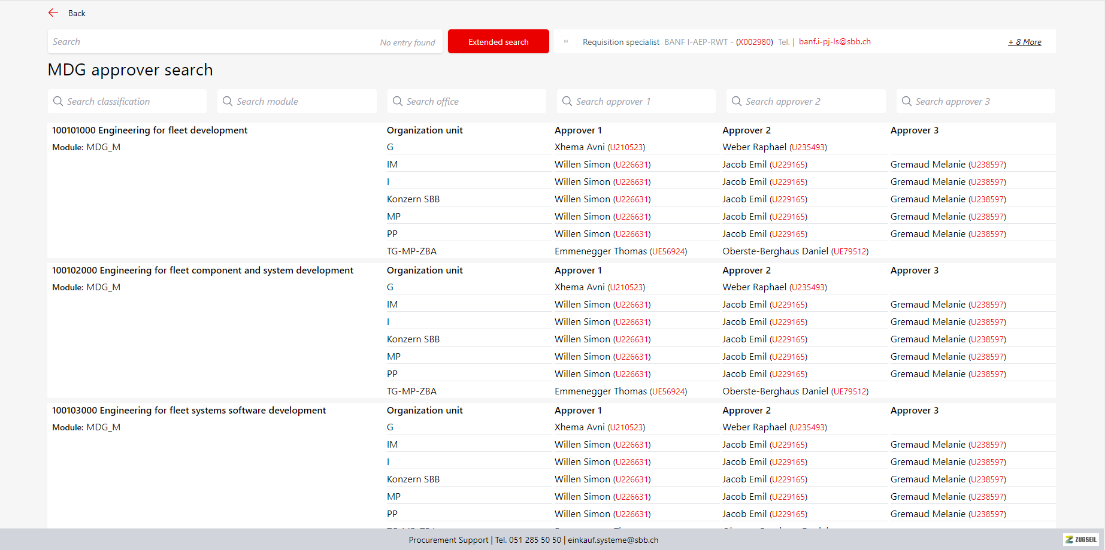Click the magnifier icon in Search classification
The image size is (1105, 550).
[x=58, y=101]
